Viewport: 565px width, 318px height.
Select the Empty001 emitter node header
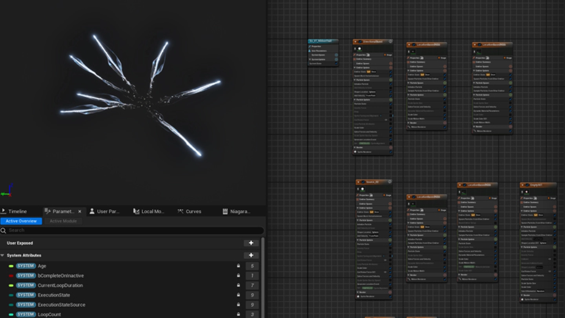coord(538,185)
